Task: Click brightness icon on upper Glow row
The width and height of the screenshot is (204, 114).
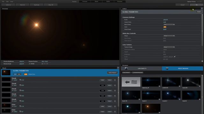Action: pos(13,106)
